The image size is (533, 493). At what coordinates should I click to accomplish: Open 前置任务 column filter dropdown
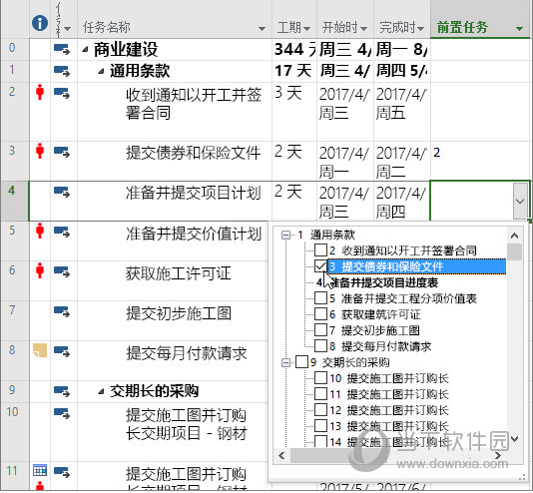tap(519, 29)
